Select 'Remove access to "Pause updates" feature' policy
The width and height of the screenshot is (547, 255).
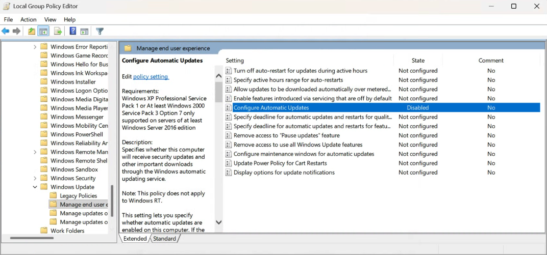[286, 135]
